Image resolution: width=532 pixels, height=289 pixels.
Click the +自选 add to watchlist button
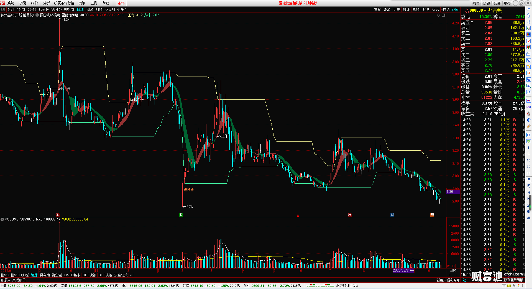[445, 9]
